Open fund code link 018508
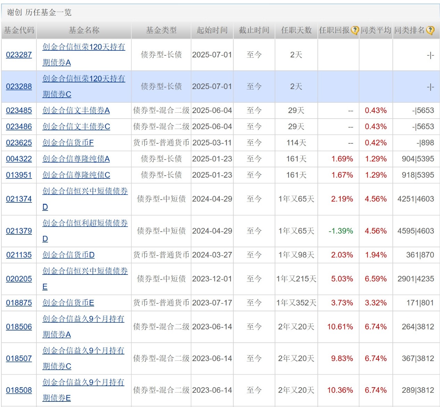 click(19, 390)
